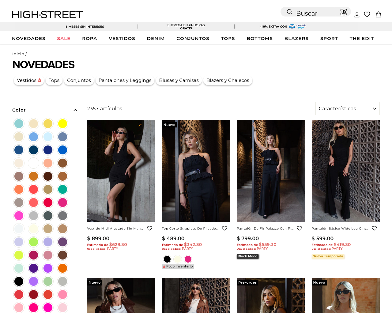Filter by teal color swatch
392x313 pixels.
click(19, 123)
